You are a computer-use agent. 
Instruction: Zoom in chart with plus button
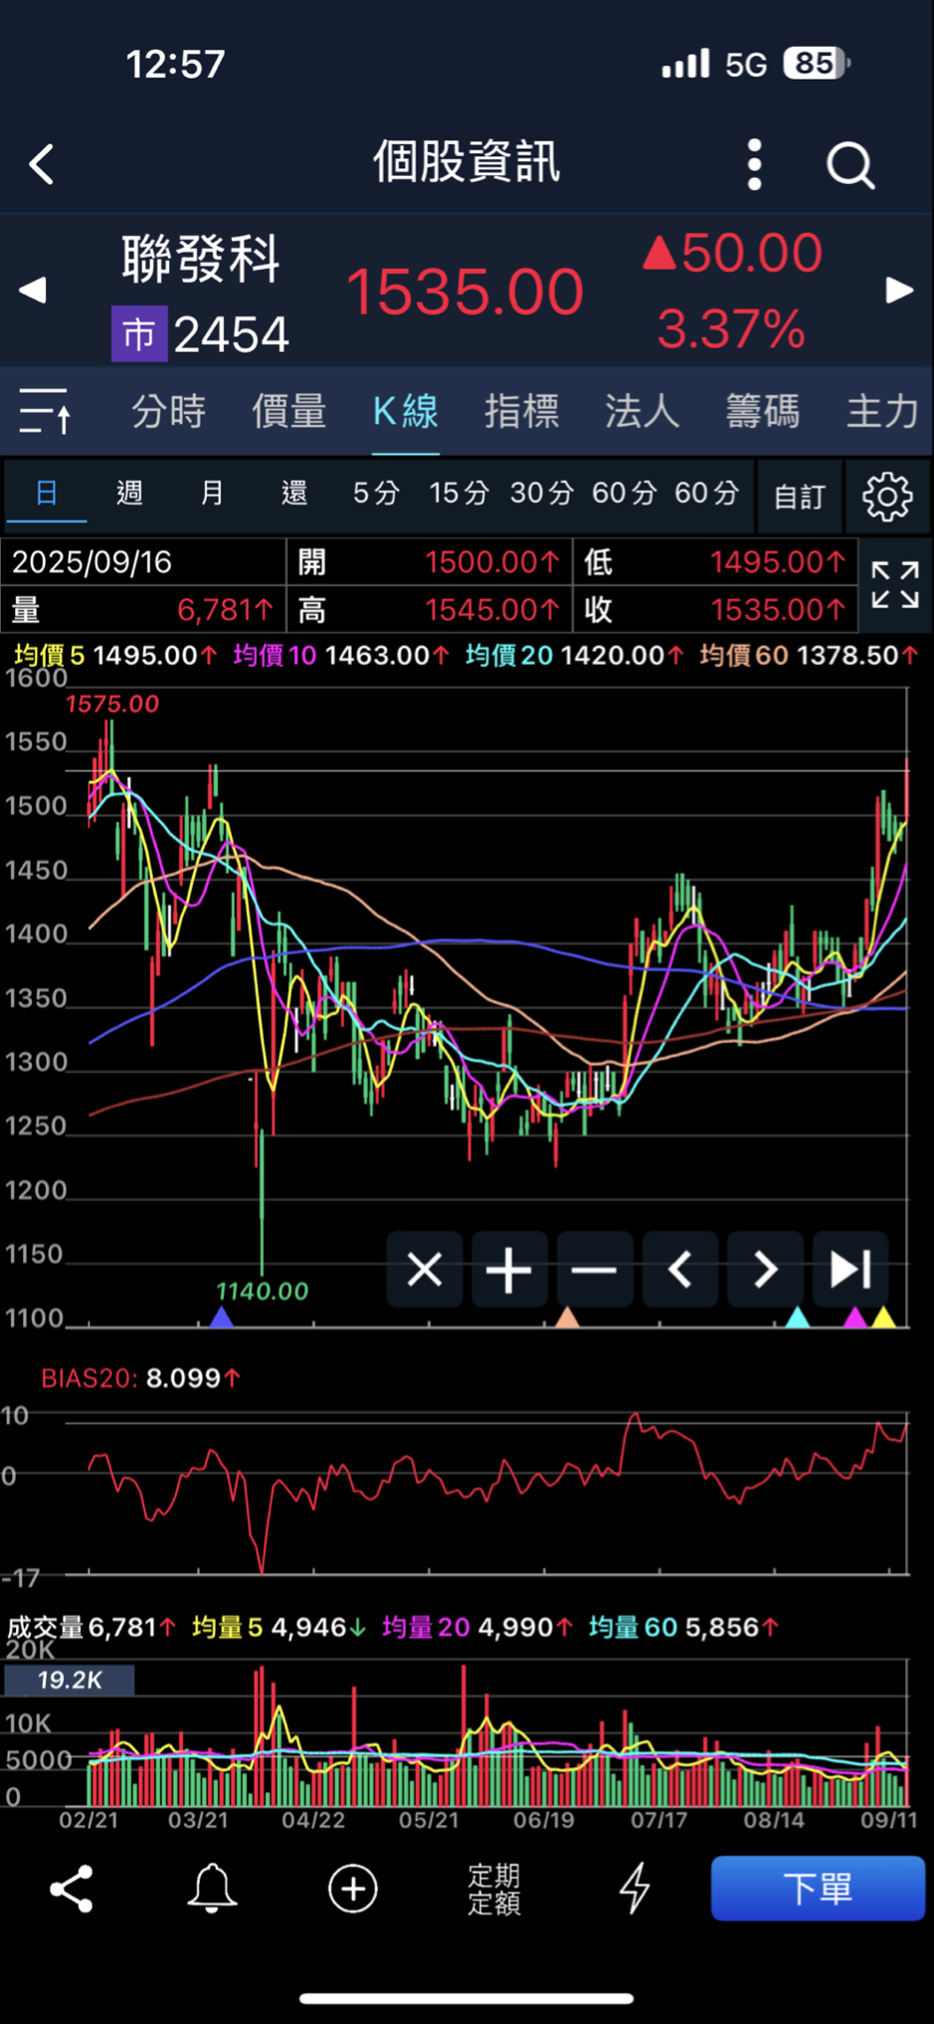[x=509, y=1270]
